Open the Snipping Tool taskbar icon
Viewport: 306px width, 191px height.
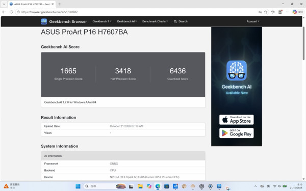point(228,188)
